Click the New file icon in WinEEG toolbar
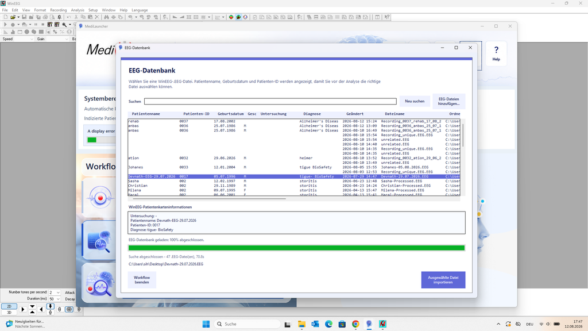Image resolution: width=588 pixels, height=331 pixels. (6, 17)
